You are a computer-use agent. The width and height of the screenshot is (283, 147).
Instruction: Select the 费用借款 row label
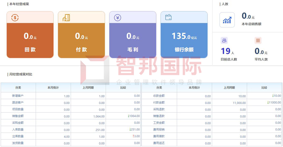point(159,136)
